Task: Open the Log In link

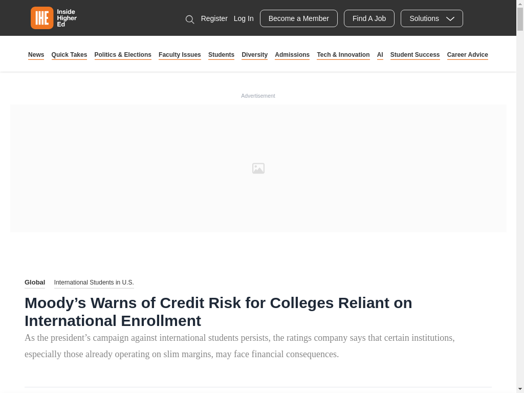Action: click(244, 19)
